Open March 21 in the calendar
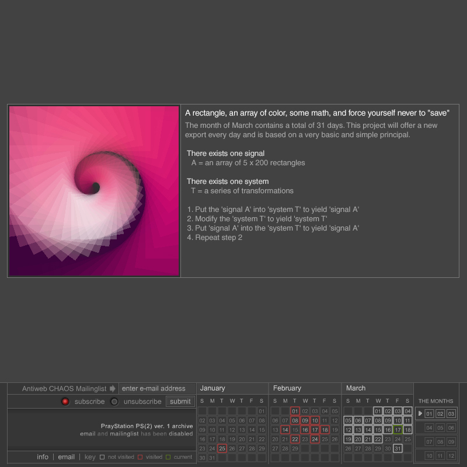This screenshot has height=467, width=467. tap(368, 440)
